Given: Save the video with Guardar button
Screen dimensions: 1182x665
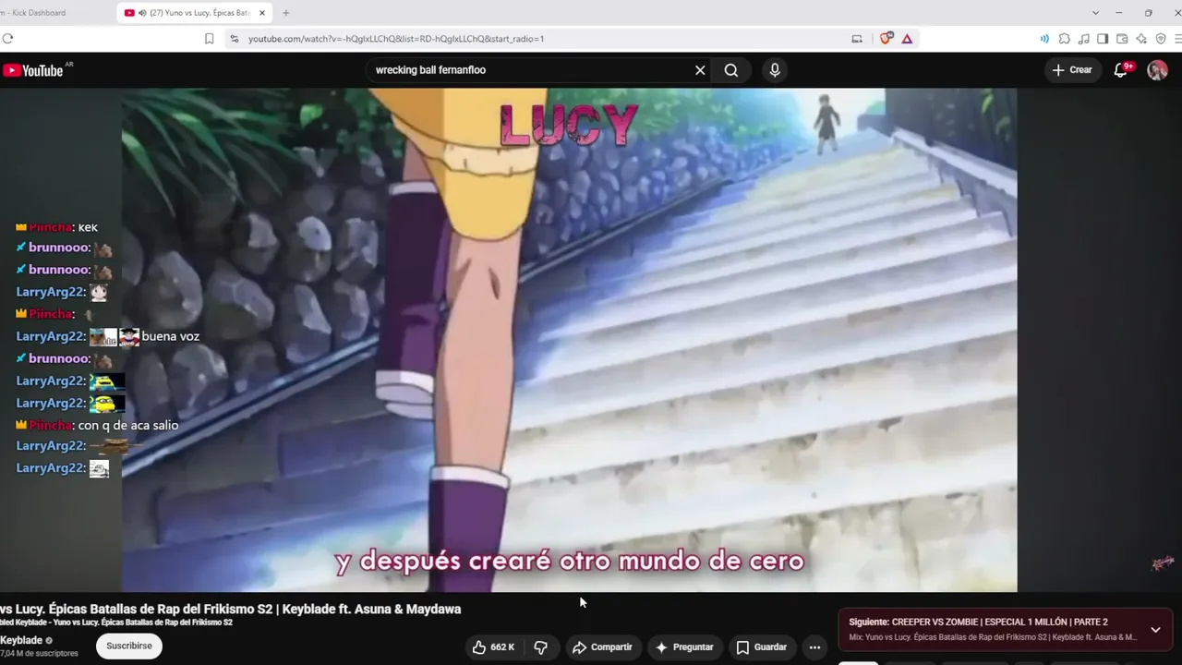Looking at the screenshot, I should (762, 647).
